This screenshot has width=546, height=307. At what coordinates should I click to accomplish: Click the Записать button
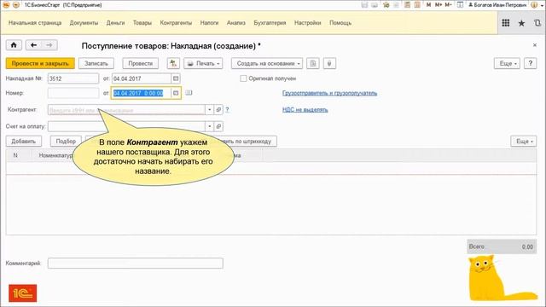point(96,63)
